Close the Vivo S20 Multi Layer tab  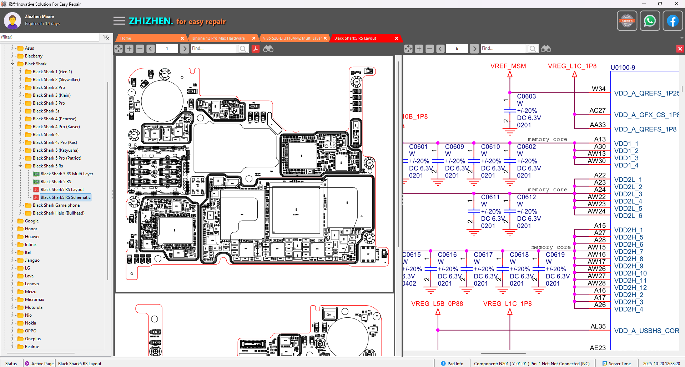(x=325, y=38)
